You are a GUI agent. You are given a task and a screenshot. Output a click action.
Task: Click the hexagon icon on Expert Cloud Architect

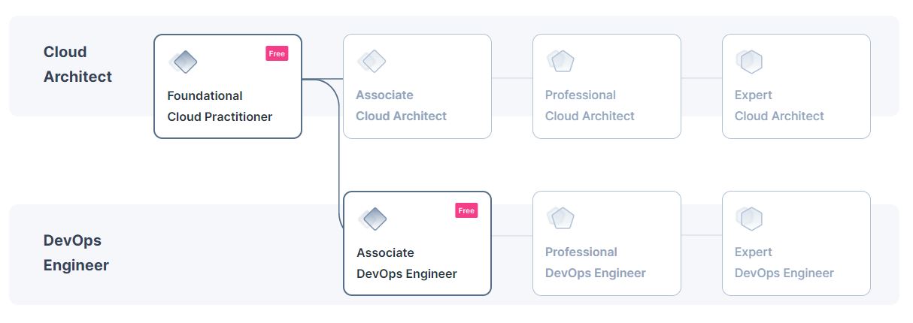(751, 62)
